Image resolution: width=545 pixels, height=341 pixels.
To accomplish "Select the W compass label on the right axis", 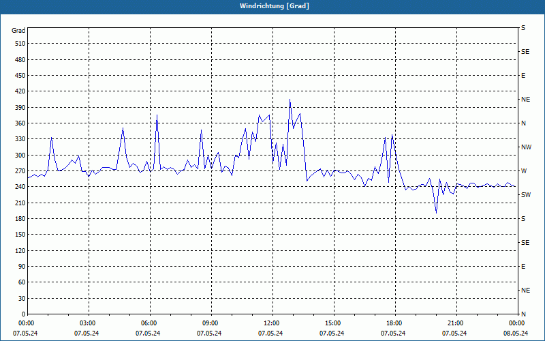I will click(x=524, y=171).
